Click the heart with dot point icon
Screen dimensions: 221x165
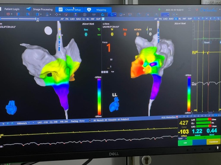[x=66, y=15]
